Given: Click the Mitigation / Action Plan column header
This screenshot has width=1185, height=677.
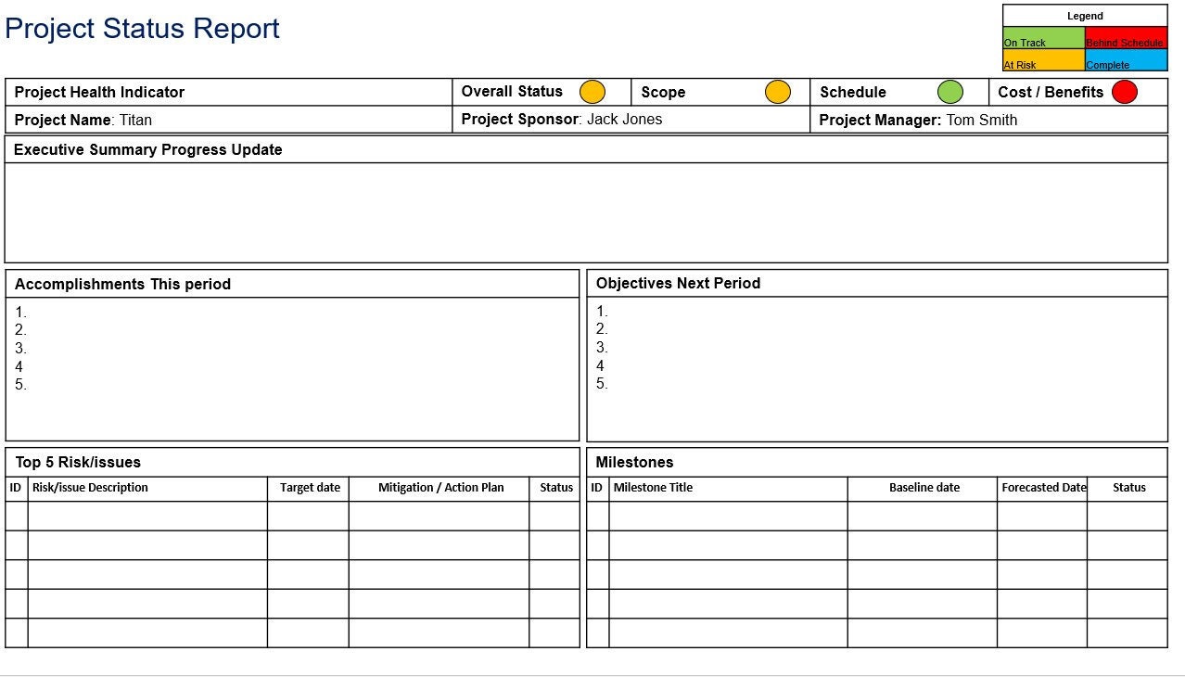Looking at the screenshot, I should tap(441, 488).
